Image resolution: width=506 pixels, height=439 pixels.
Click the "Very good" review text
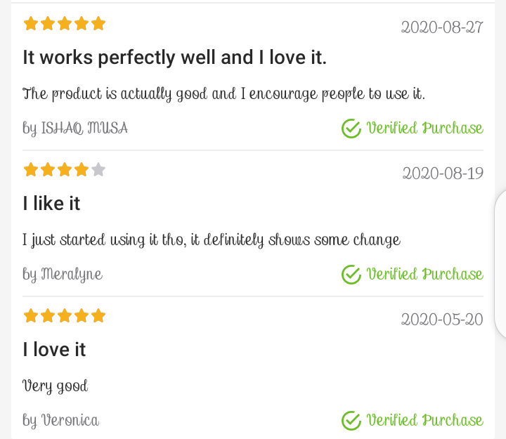pos(56,386)
